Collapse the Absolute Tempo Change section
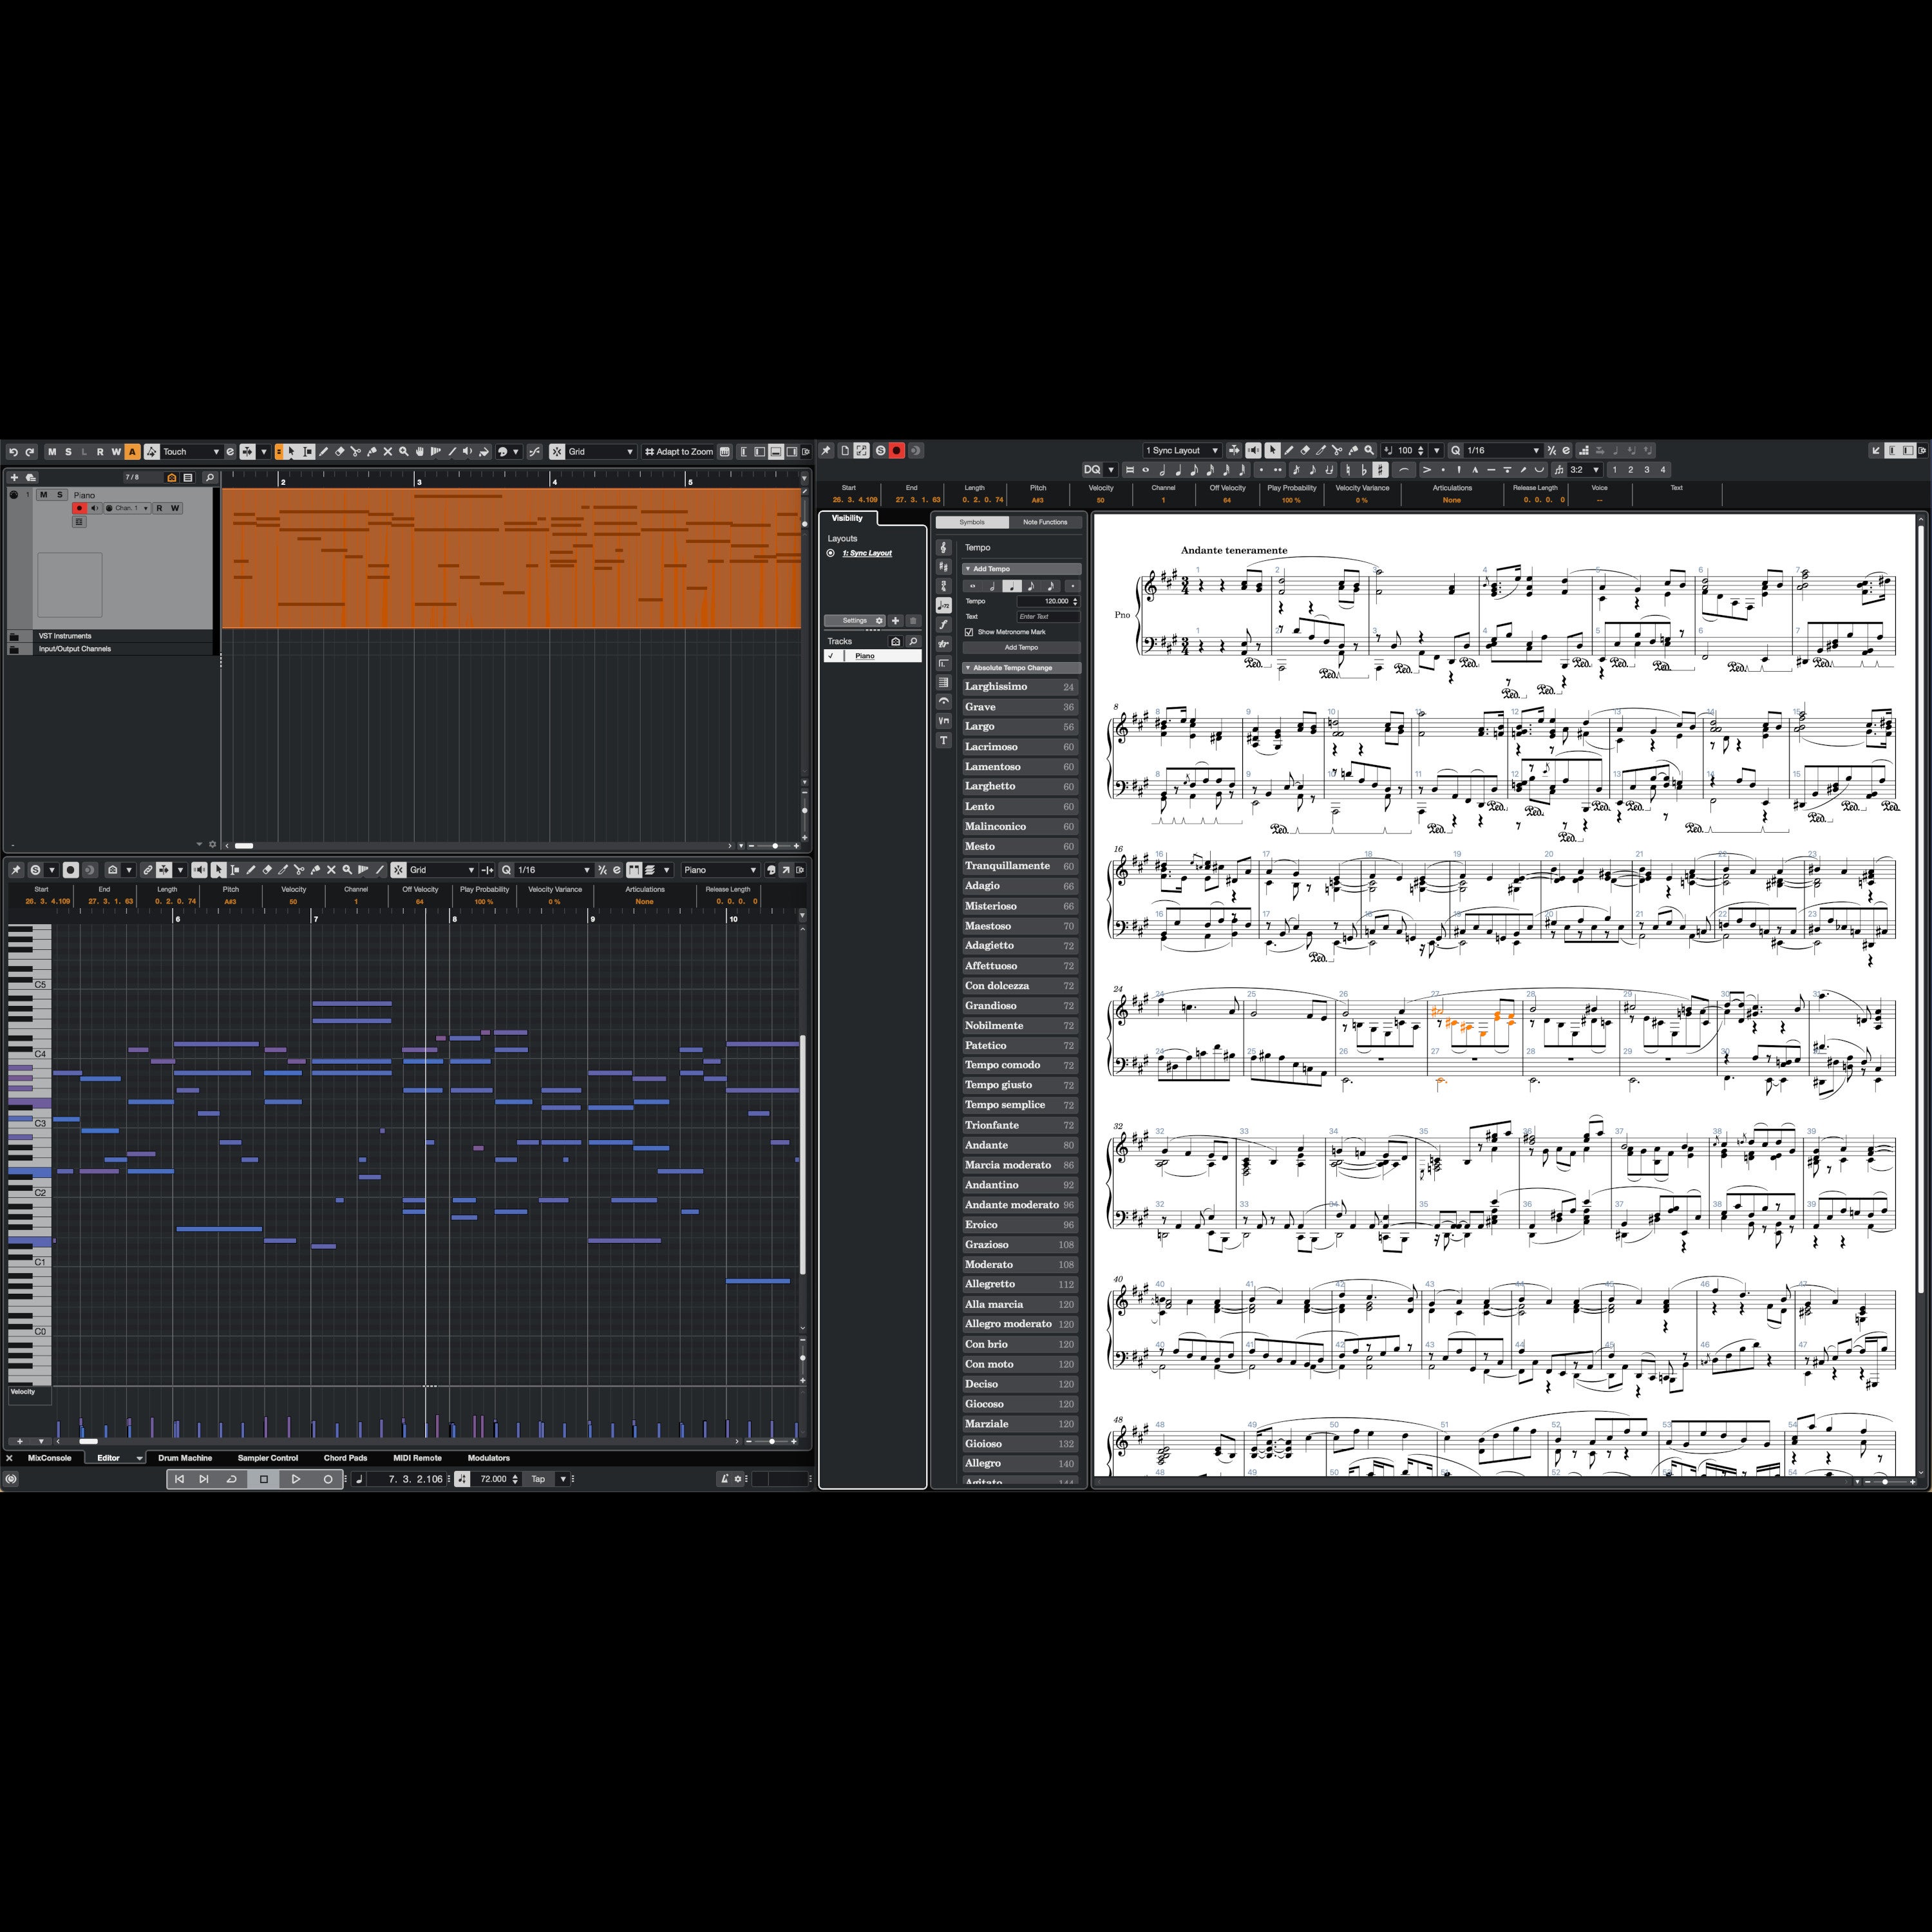1932x1932 pixels. (1021, 668)
